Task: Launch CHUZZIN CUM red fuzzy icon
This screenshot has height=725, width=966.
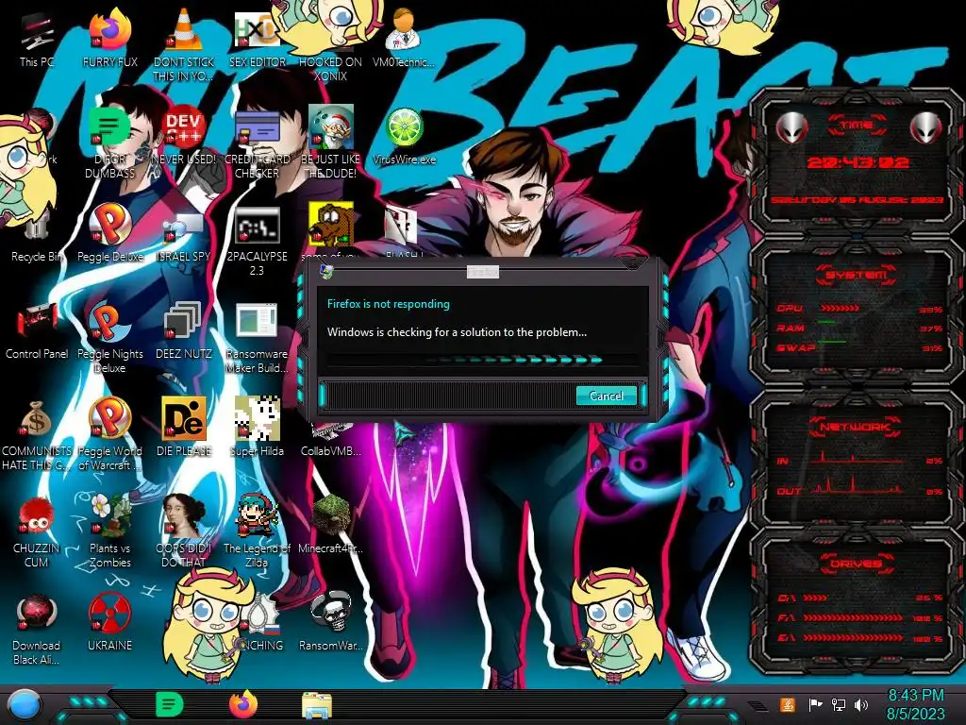Action: 37,532
